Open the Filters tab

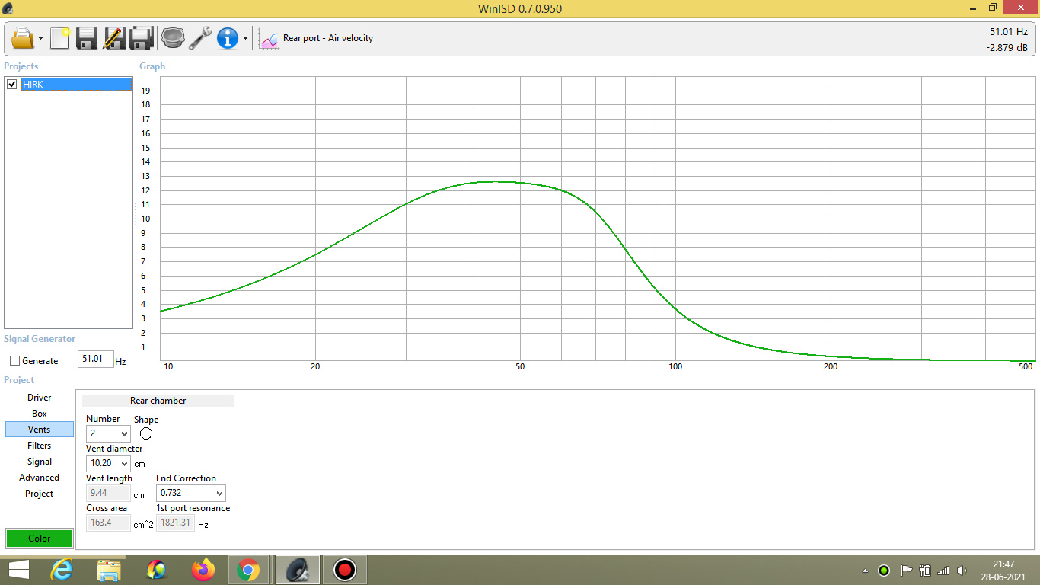click(40, 446)
